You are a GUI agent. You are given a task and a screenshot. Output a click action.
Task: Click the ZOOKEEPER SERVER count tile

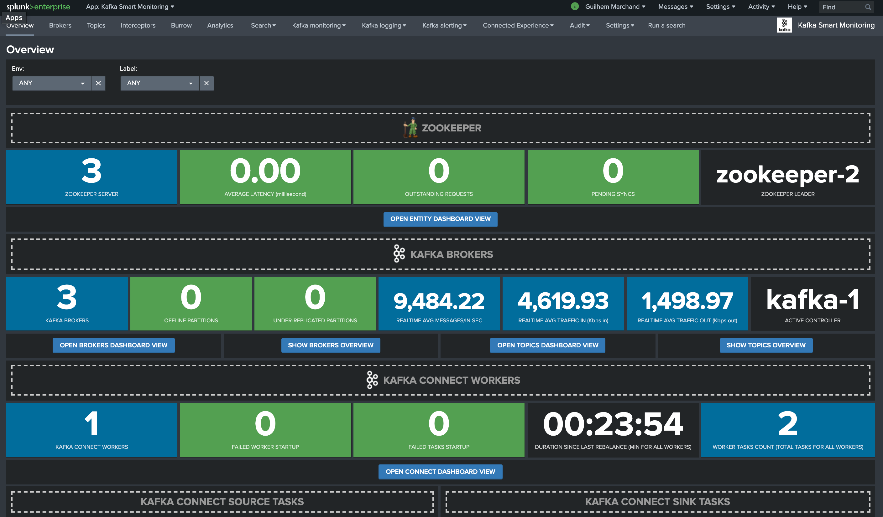tap(92, 177)
